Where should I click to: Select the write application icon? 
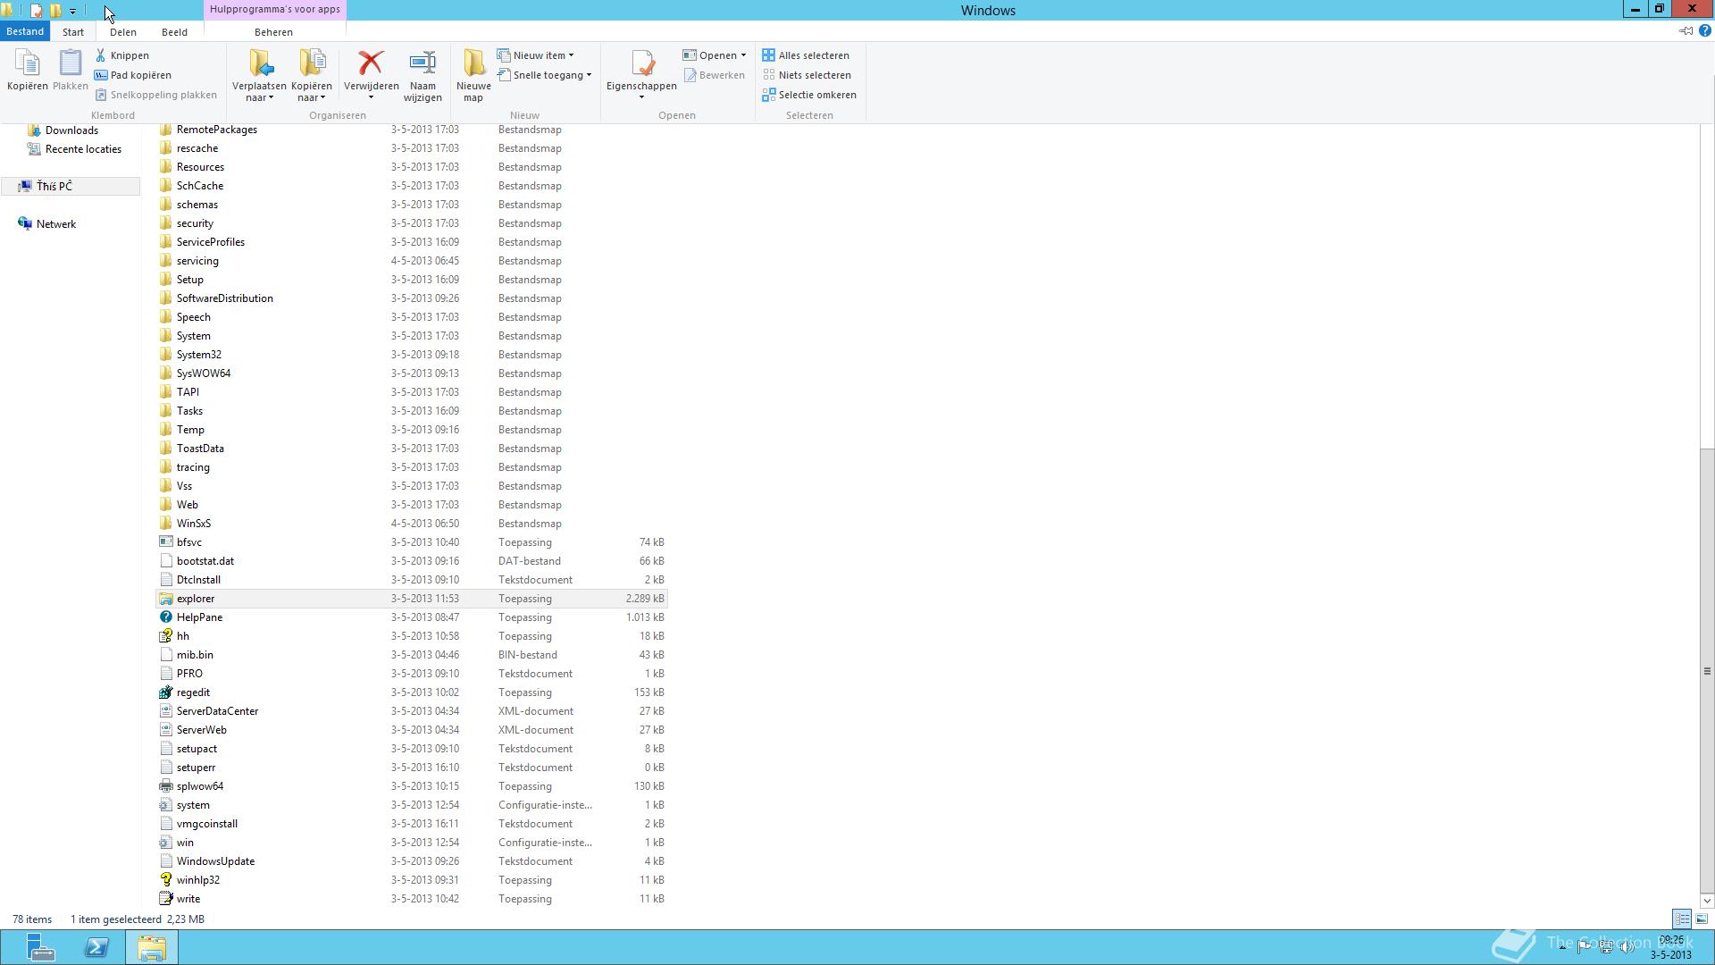(165, 899)
